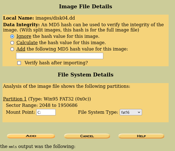
Task: Click the File System Details heading
Action: [86, 75]
